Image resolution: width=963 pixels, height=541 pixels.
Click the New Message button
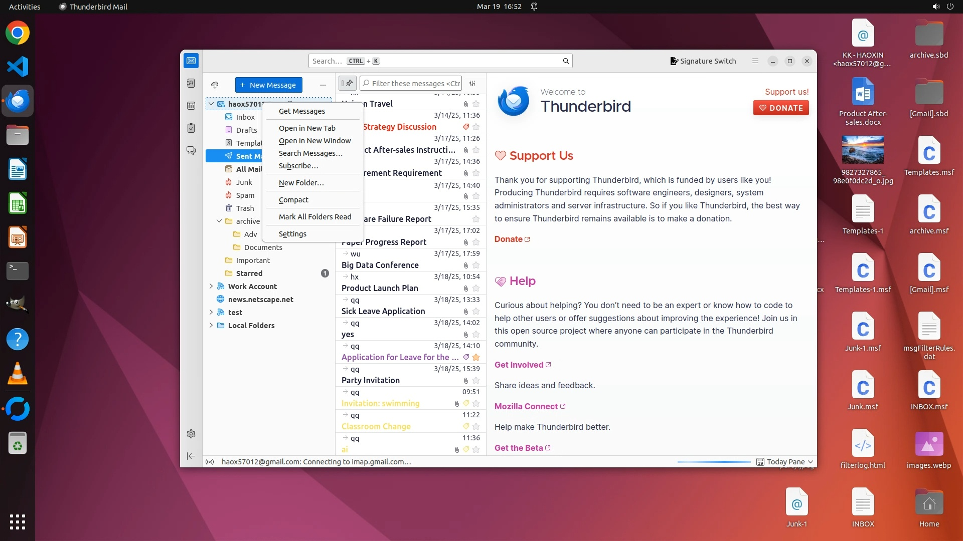coord(268,85)
